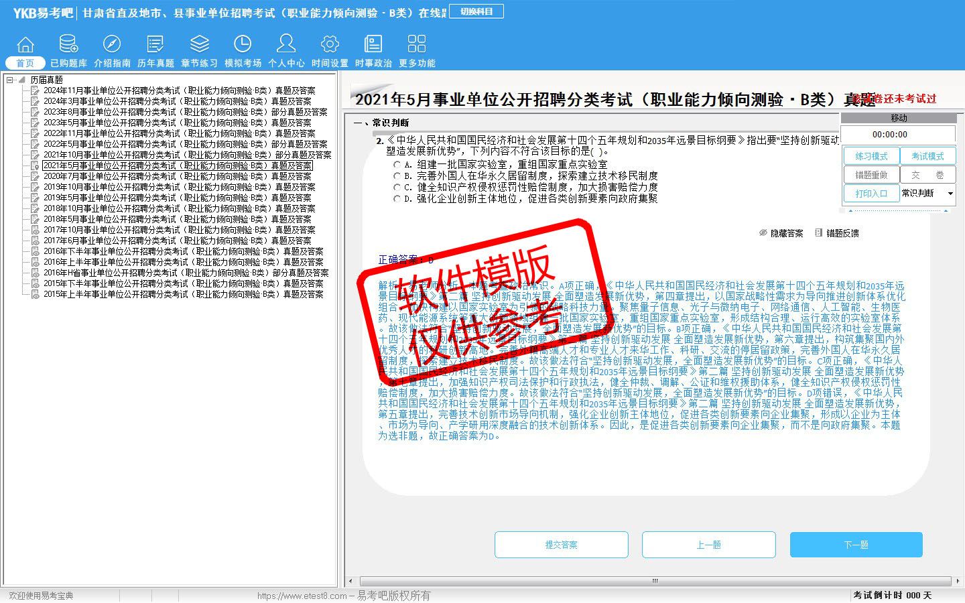This screenshot has width=965, height=603.
Task: Go to next question with 下一题
Action: (x=856, y=545)
